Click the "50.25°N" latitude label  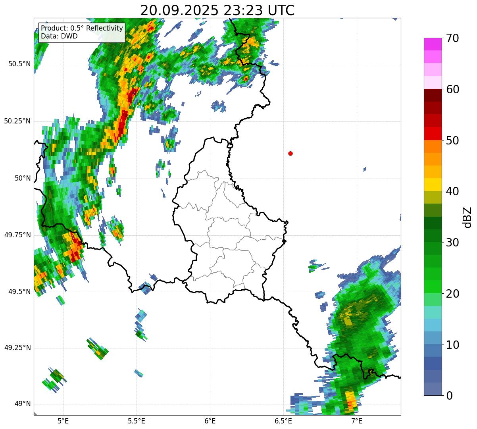click(17, 121)
